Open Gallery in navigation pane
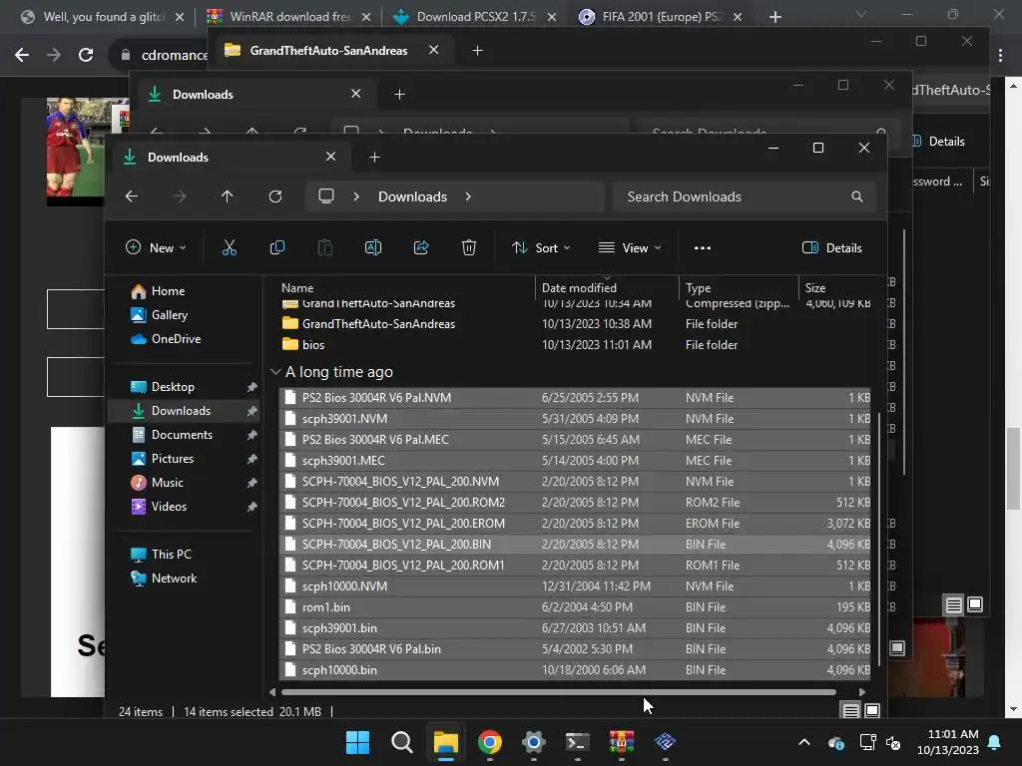Image resolution: width=1022 pixels, height=766 pixels. click(169, 315)
